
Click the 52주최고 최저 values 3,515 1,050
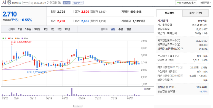tap(200, 60)
